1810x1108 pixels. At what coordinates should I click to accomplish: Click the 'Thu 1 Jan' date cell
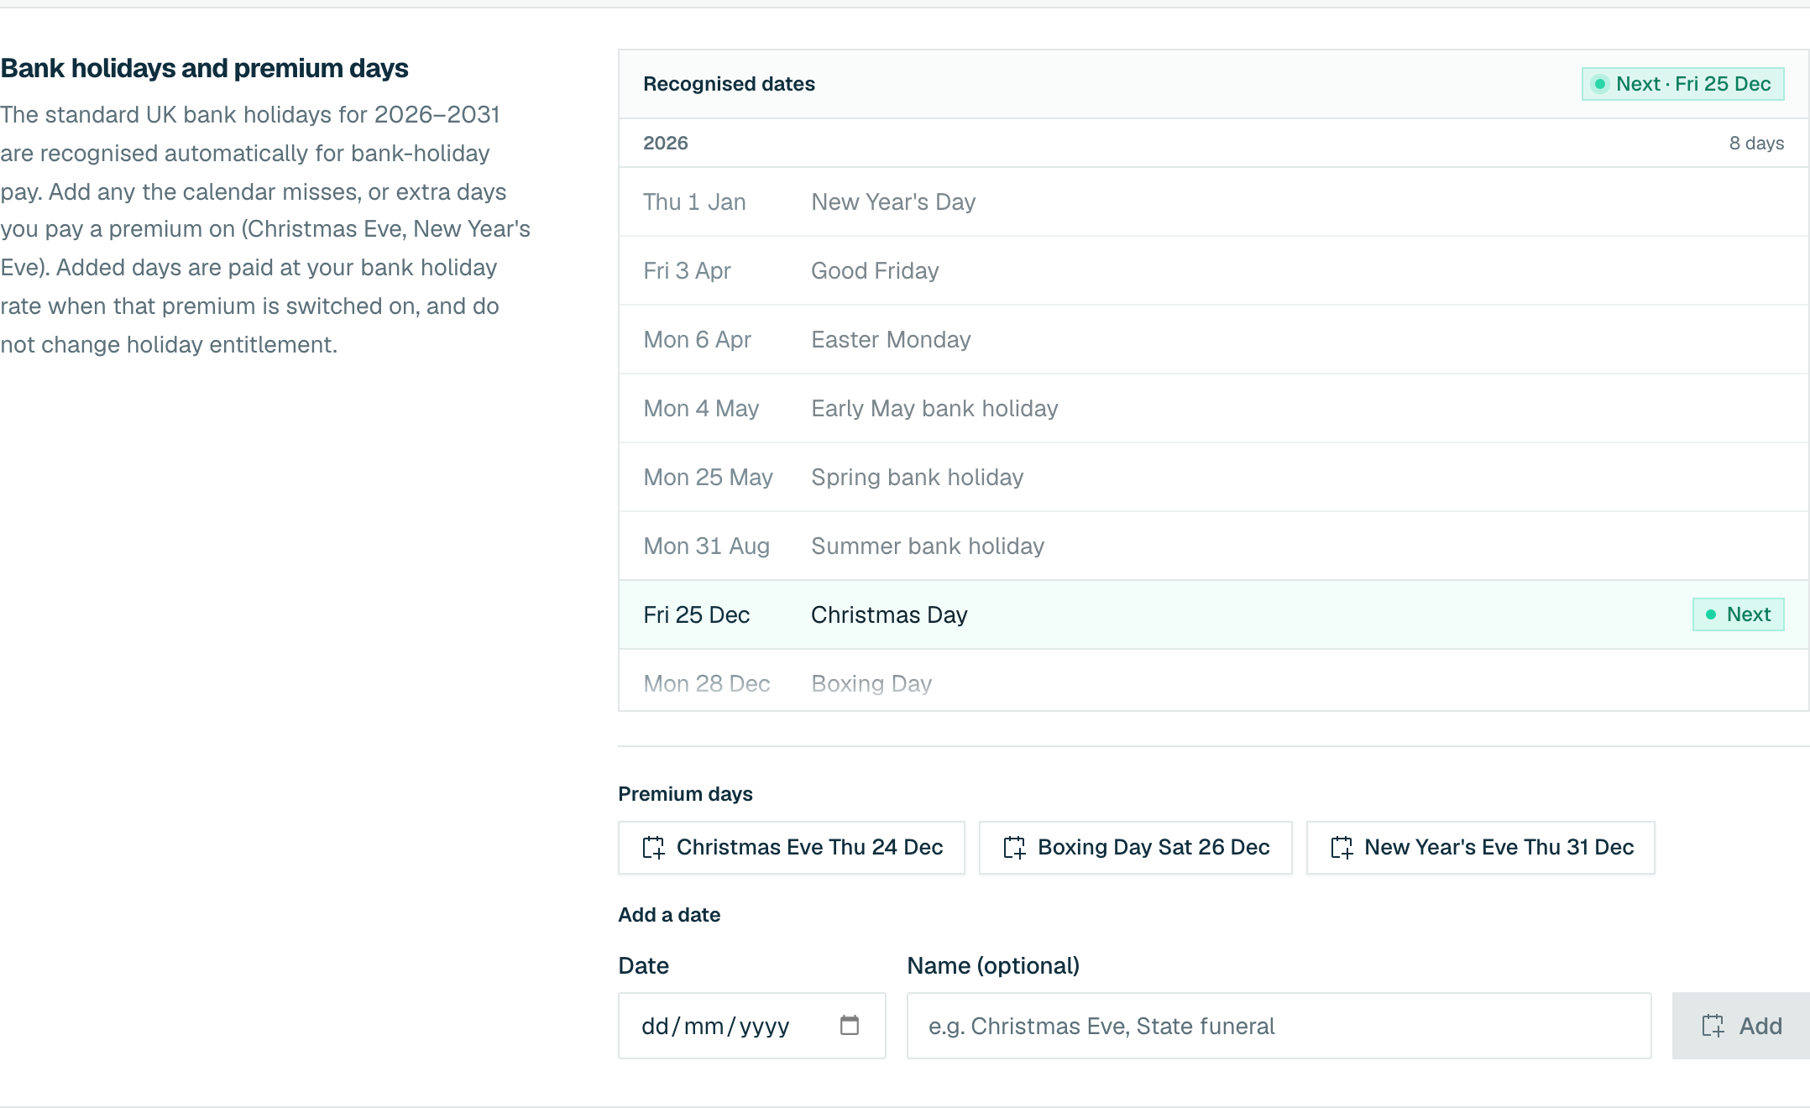(694, 202)
